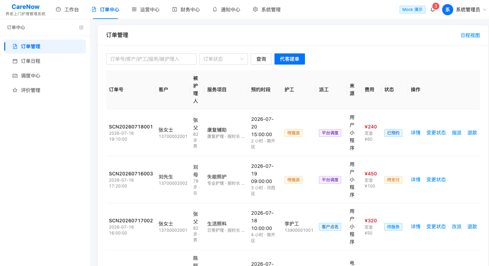
Task: Click 变更状态 for order SCN20260718001
Action: (436, 133)
